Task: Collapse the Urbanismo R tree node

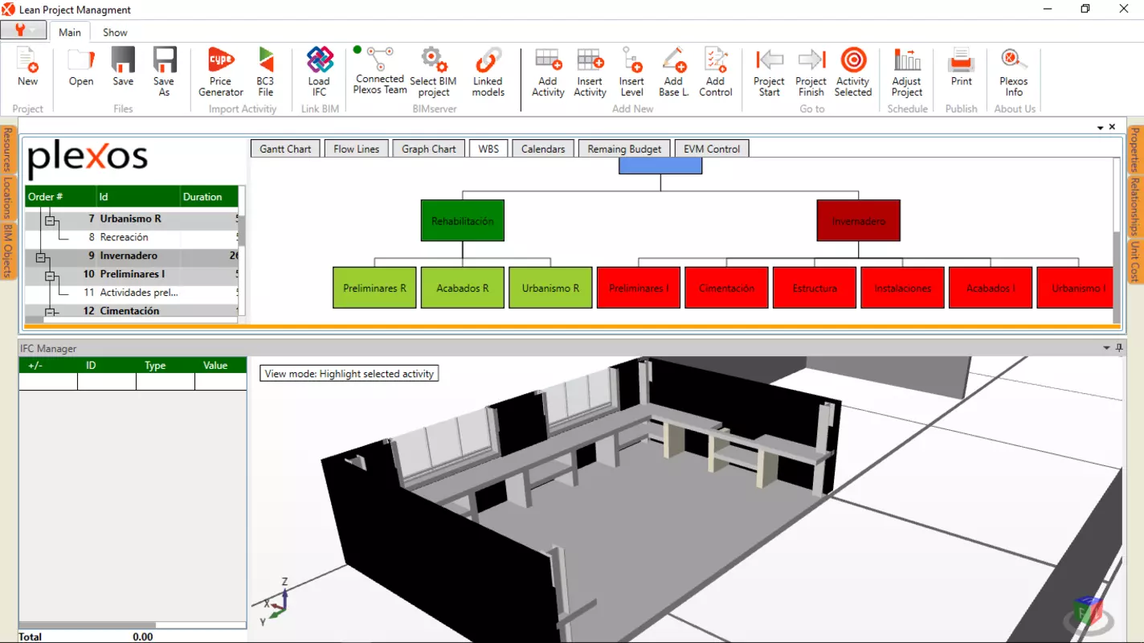Action: click(x=51, y=220)
